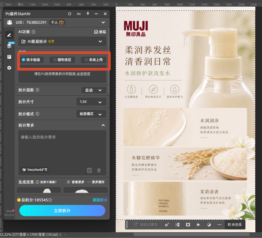Click the info icon next to 拆分模式
The image size is (262, 238).
tap(38, 114)
